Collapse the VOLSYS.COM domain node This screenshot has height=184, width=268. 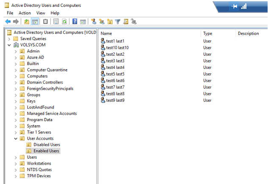coord(9,45)
